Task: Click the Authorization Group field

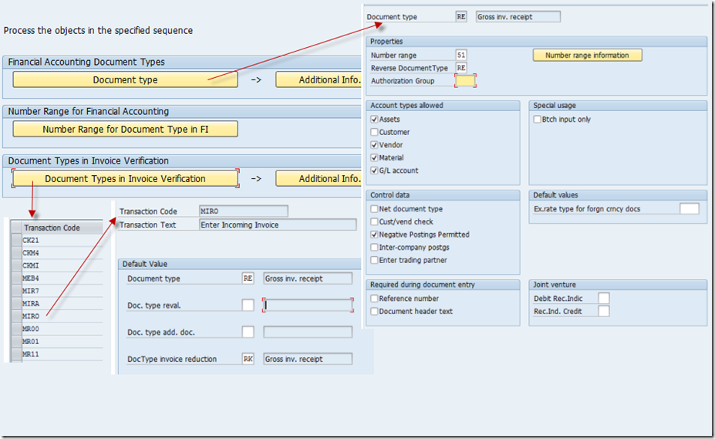Action: pos(466,81)
